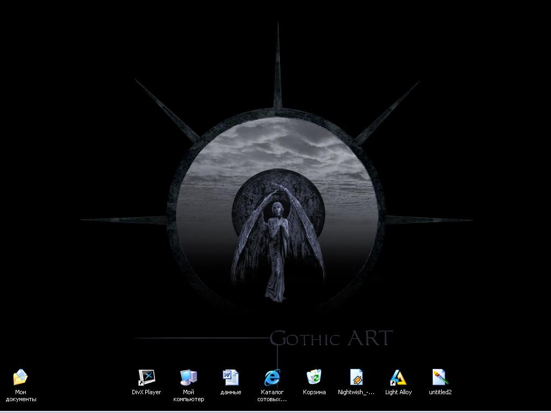Select the Корзина recycle bin icon

[314, 378]
